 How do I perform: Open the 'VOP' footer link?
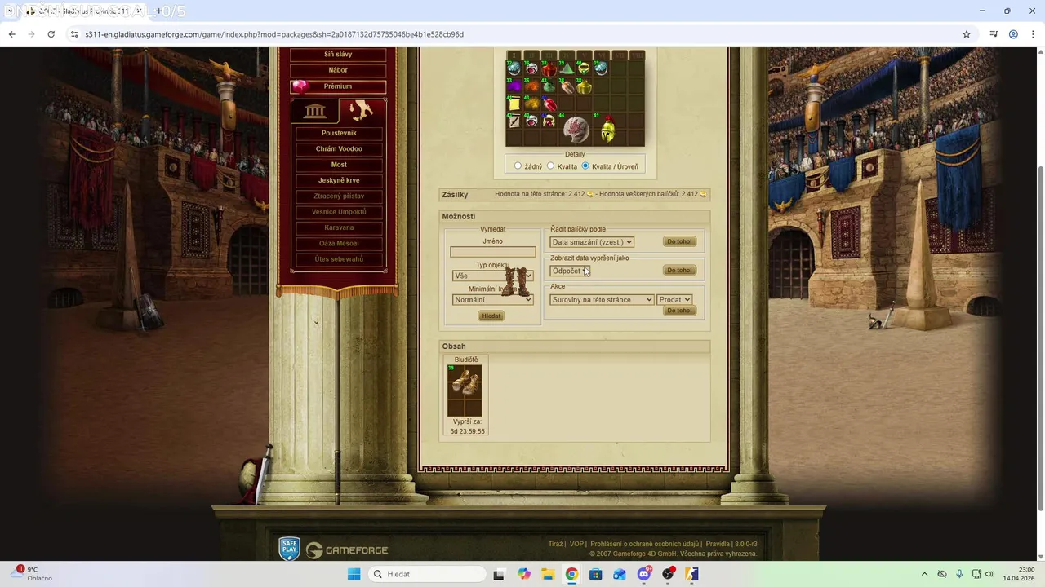(x=576, y=544)
